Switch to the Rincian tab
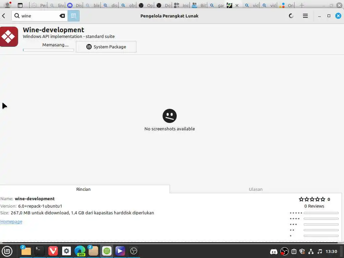The image size is (344, 258). click(x=83, y=189)
